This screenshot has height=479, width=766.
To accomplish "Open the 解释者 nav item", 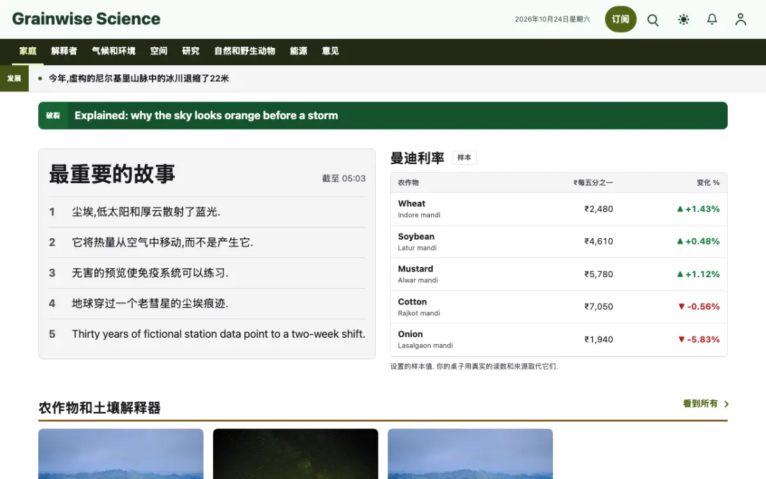I will click(x=64, y=51).
